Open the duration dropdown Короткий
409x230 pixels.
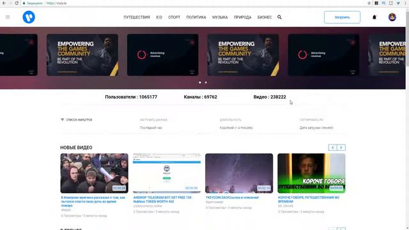point(236,128)
